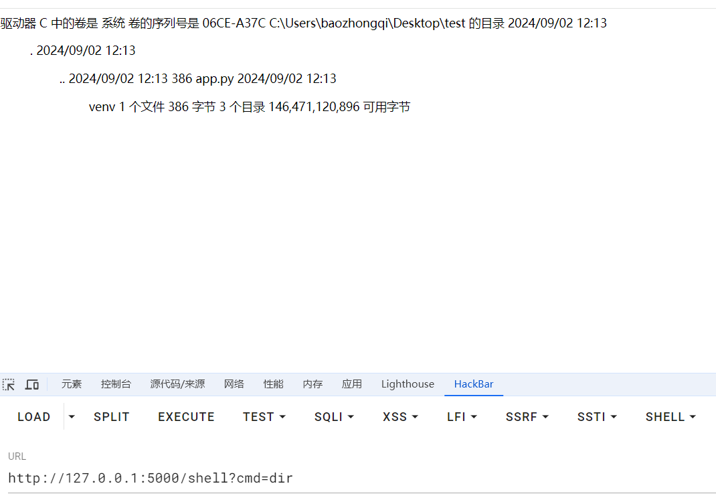Switch to the 控制台 (Console) tab
The image size is (716, 504).
pos(116,384)
